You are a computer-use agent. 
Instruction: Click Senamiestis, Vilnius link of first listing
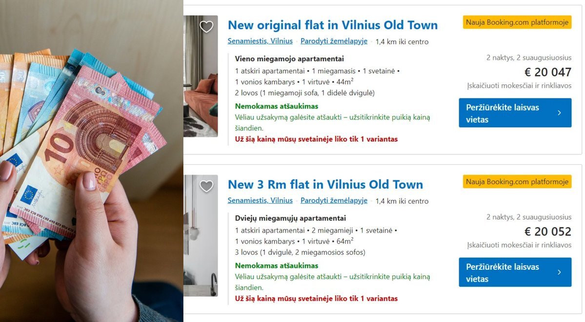(x=260, y=41)
